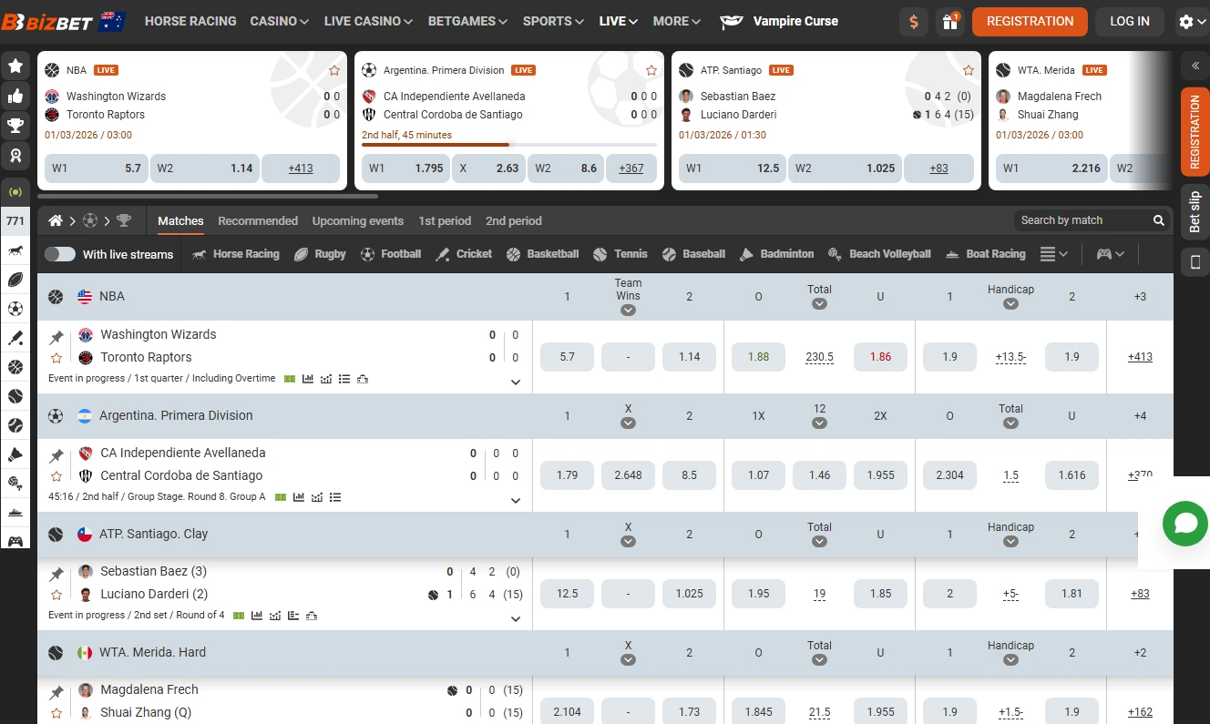This screenshot has height=724, width=1210.
Task: Switch to the Recommended tab
Action: tap(258, 220)
